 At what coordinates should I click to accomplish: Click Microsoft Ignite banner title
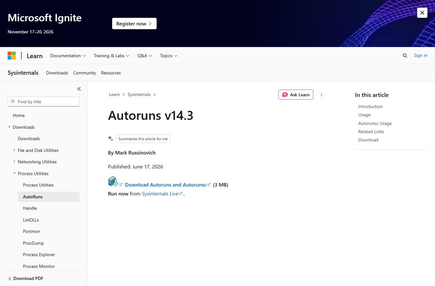point(45,18)
